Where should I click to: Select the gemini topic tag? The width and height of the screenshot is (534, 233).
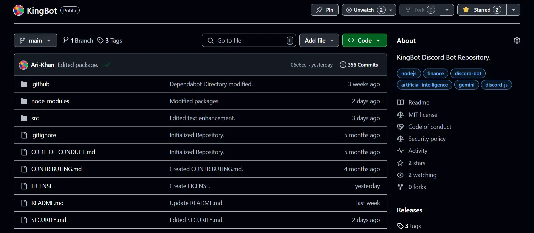tap(467, 85)
